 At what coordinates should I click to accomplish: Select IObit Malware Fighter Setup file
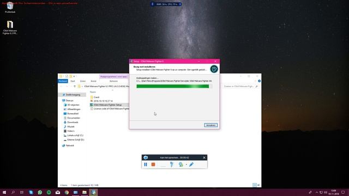tap(107, 105)
